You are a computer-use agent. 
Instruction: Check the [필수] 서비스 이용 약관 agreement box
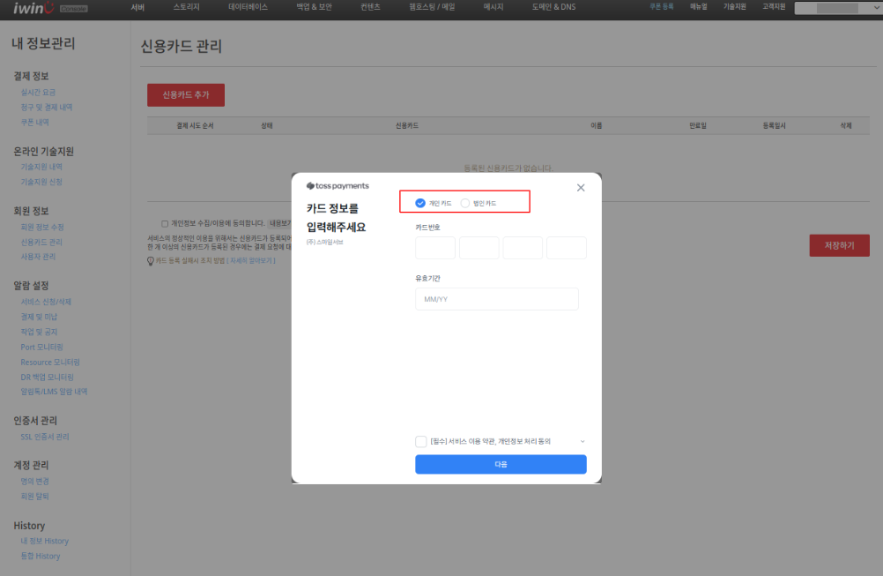(421, 441)
